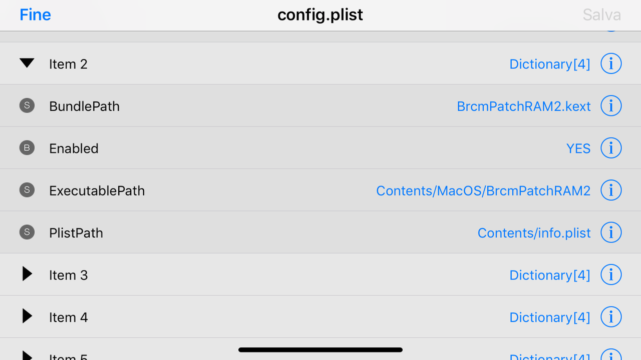Edit BrcmPatchRAM2.kext bundle path value
641x360 pixels.
(523, 106)
